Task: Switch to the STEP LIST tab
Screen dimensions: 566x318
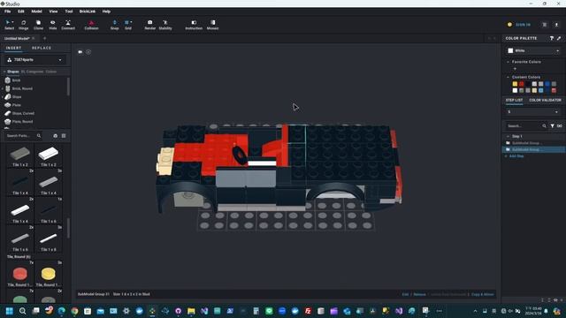Action: pyautogui.click(x=514, y=100)
